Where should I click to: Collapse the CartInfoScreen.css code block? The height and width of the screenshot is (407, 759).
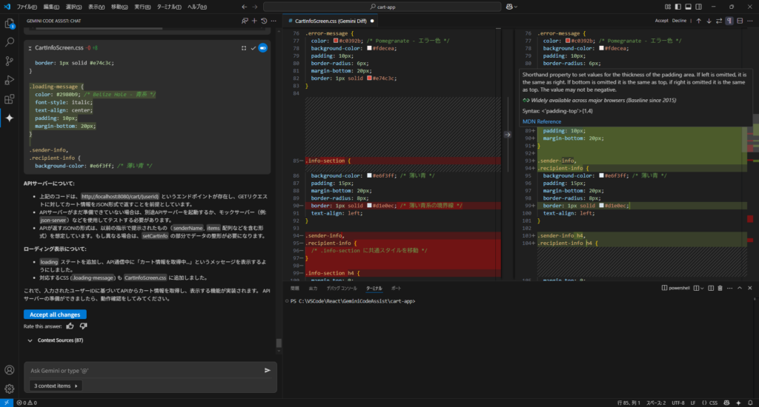(30, 48)
